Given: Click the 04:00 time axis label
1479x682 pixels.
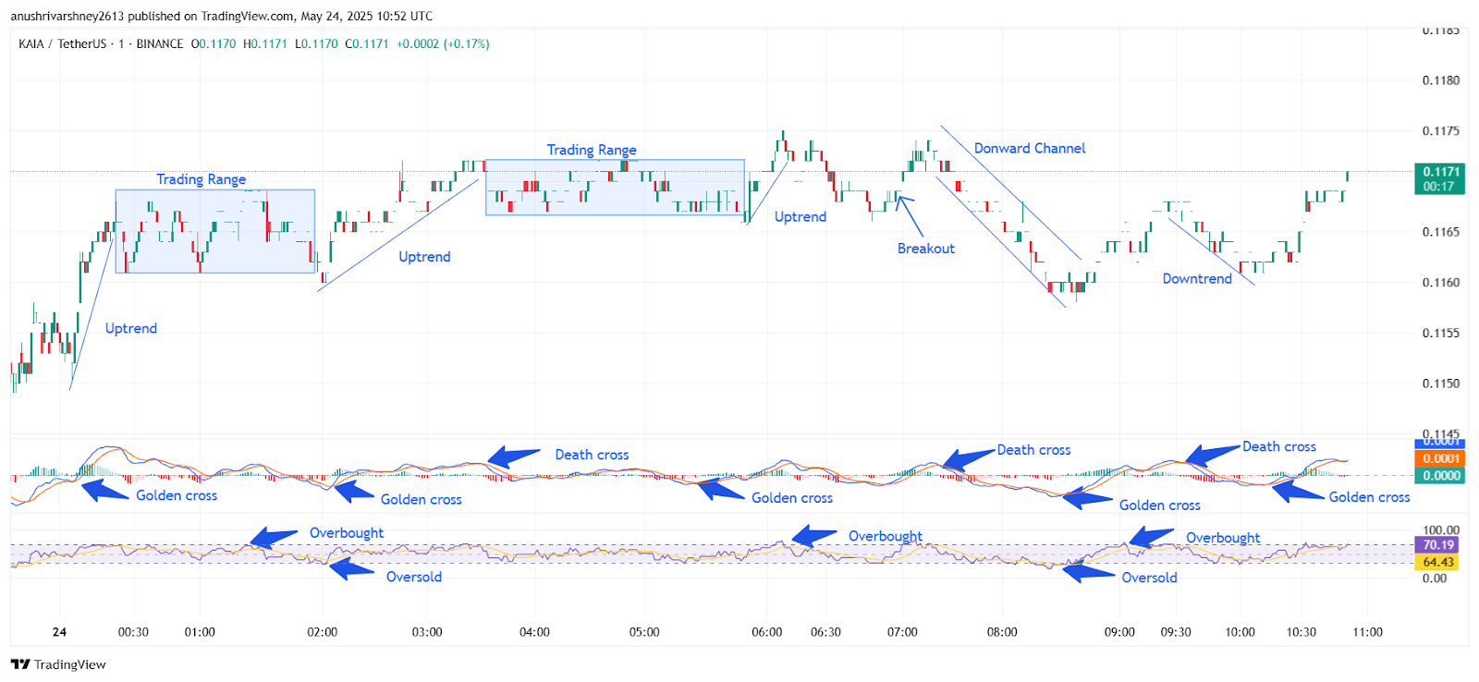Looking at the screenshot, I should coord(534,632).
